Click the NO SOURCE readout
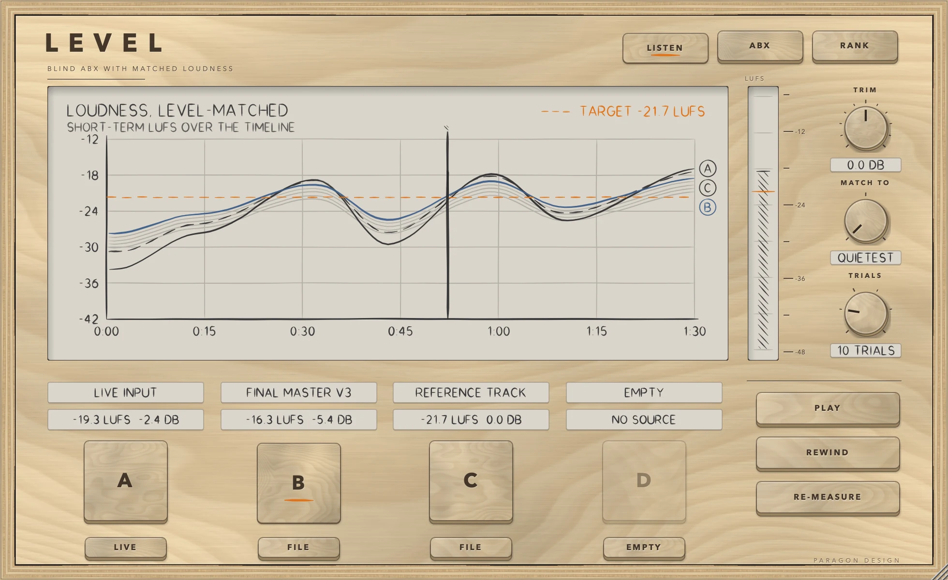Image resolution: width=948 pixels, height=580 pixels. click(x=644, y=420)
